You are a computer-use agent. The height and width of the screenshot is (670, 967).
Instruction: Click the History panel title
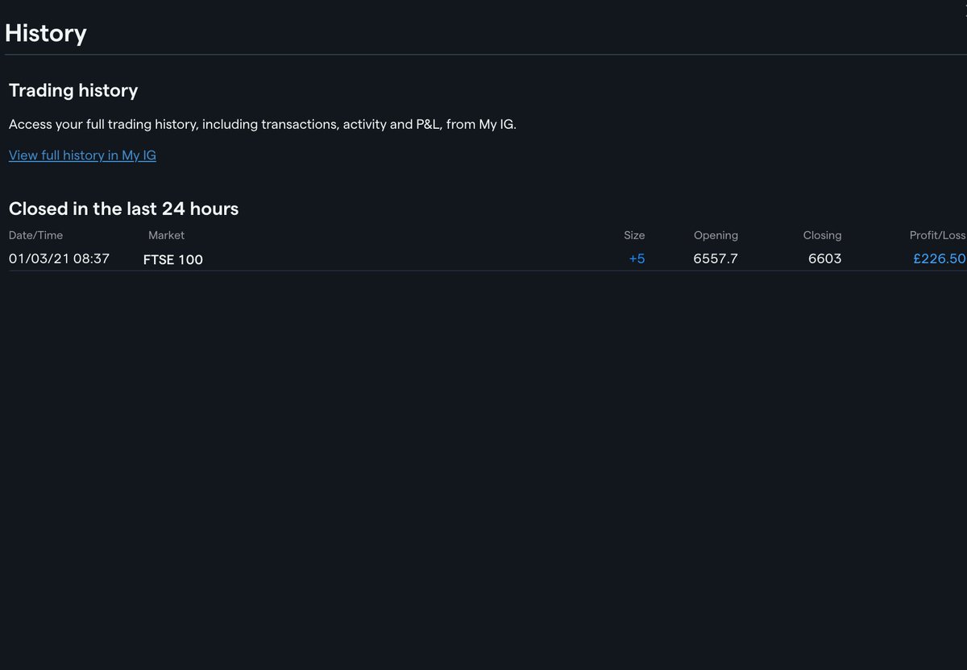46,33
